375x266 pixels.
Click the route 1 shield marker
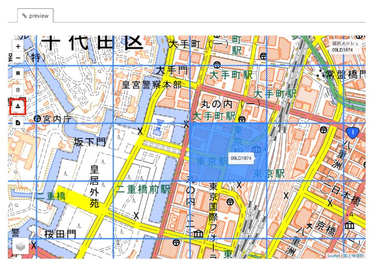point(352,133)
